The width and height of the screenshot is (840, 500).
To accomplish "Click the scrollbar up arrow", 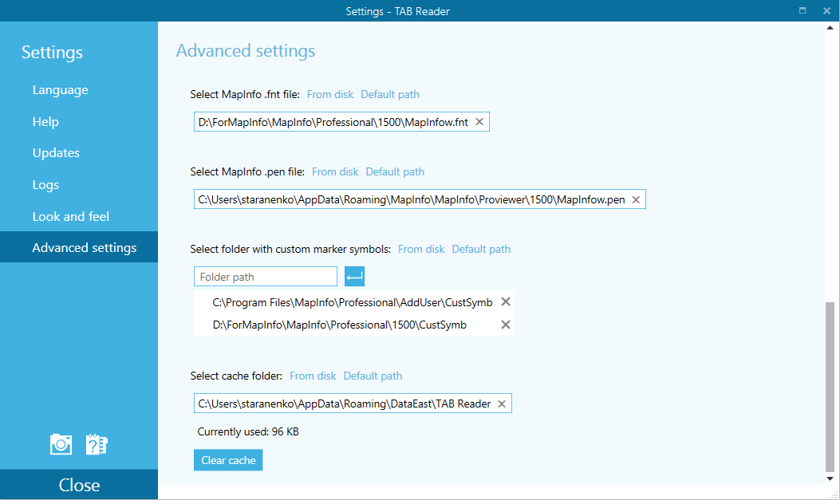I will click(x=830, y=28).
